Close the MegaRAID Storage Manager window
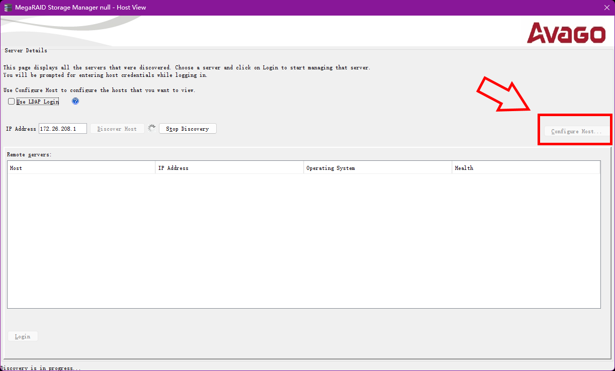The height and width of the screenshot is (371, 615). [606, 8]
